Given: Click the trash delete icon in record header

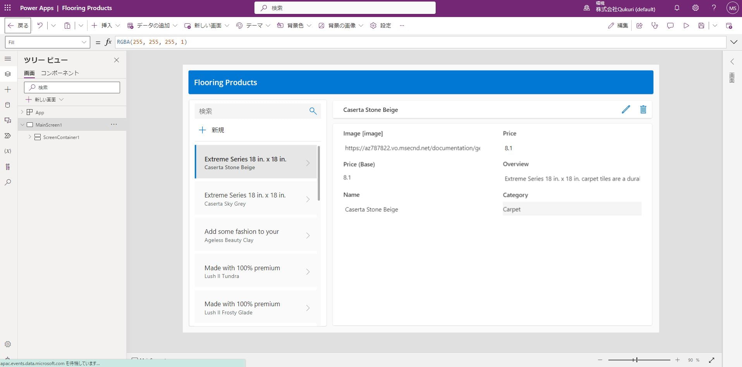Looking at the screenshot, I should 643,110.
